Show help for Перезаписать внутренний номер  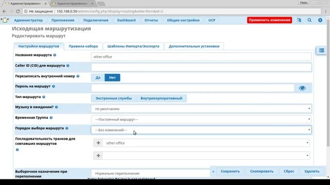point(78,77)
